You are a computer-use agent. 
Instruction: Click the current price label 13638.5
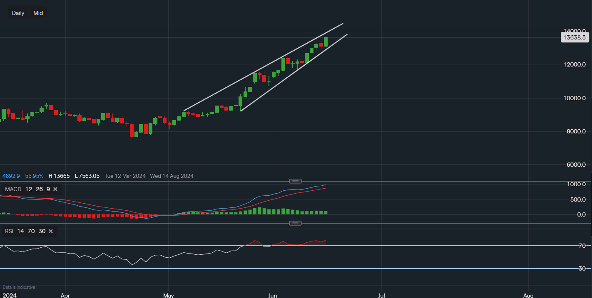[x=574, y=37]
